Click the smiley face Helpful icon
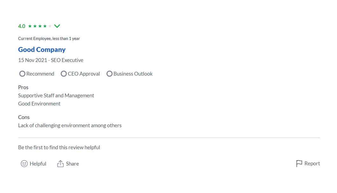This screenshot has height=193, width=337. pos(24,164)
